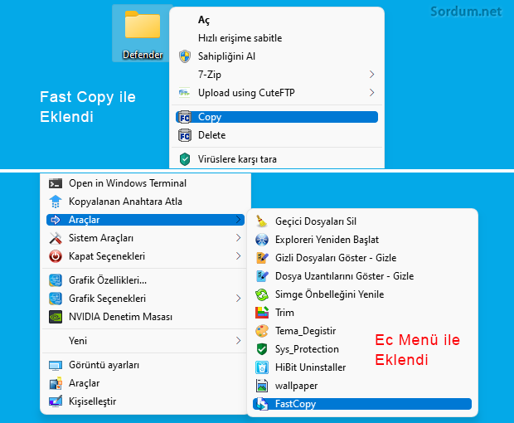
Task: Select Upload using CuteFTP entry
Action: 277,93
